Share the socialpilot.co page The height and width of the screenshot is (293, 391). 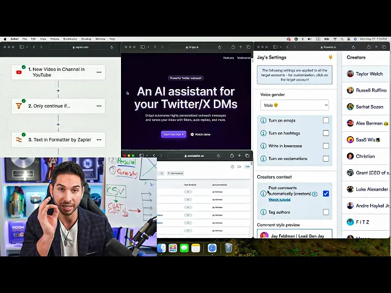[x=232, y=156]
